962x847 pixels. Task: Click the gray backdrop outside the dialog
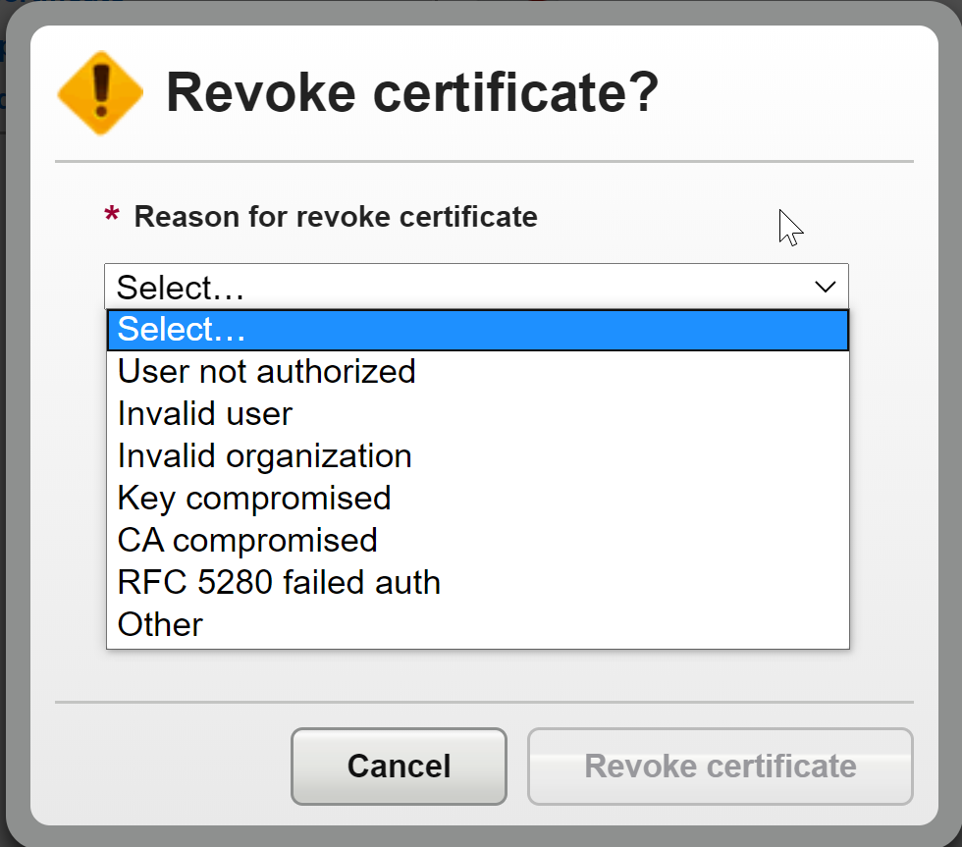point(950,429)
